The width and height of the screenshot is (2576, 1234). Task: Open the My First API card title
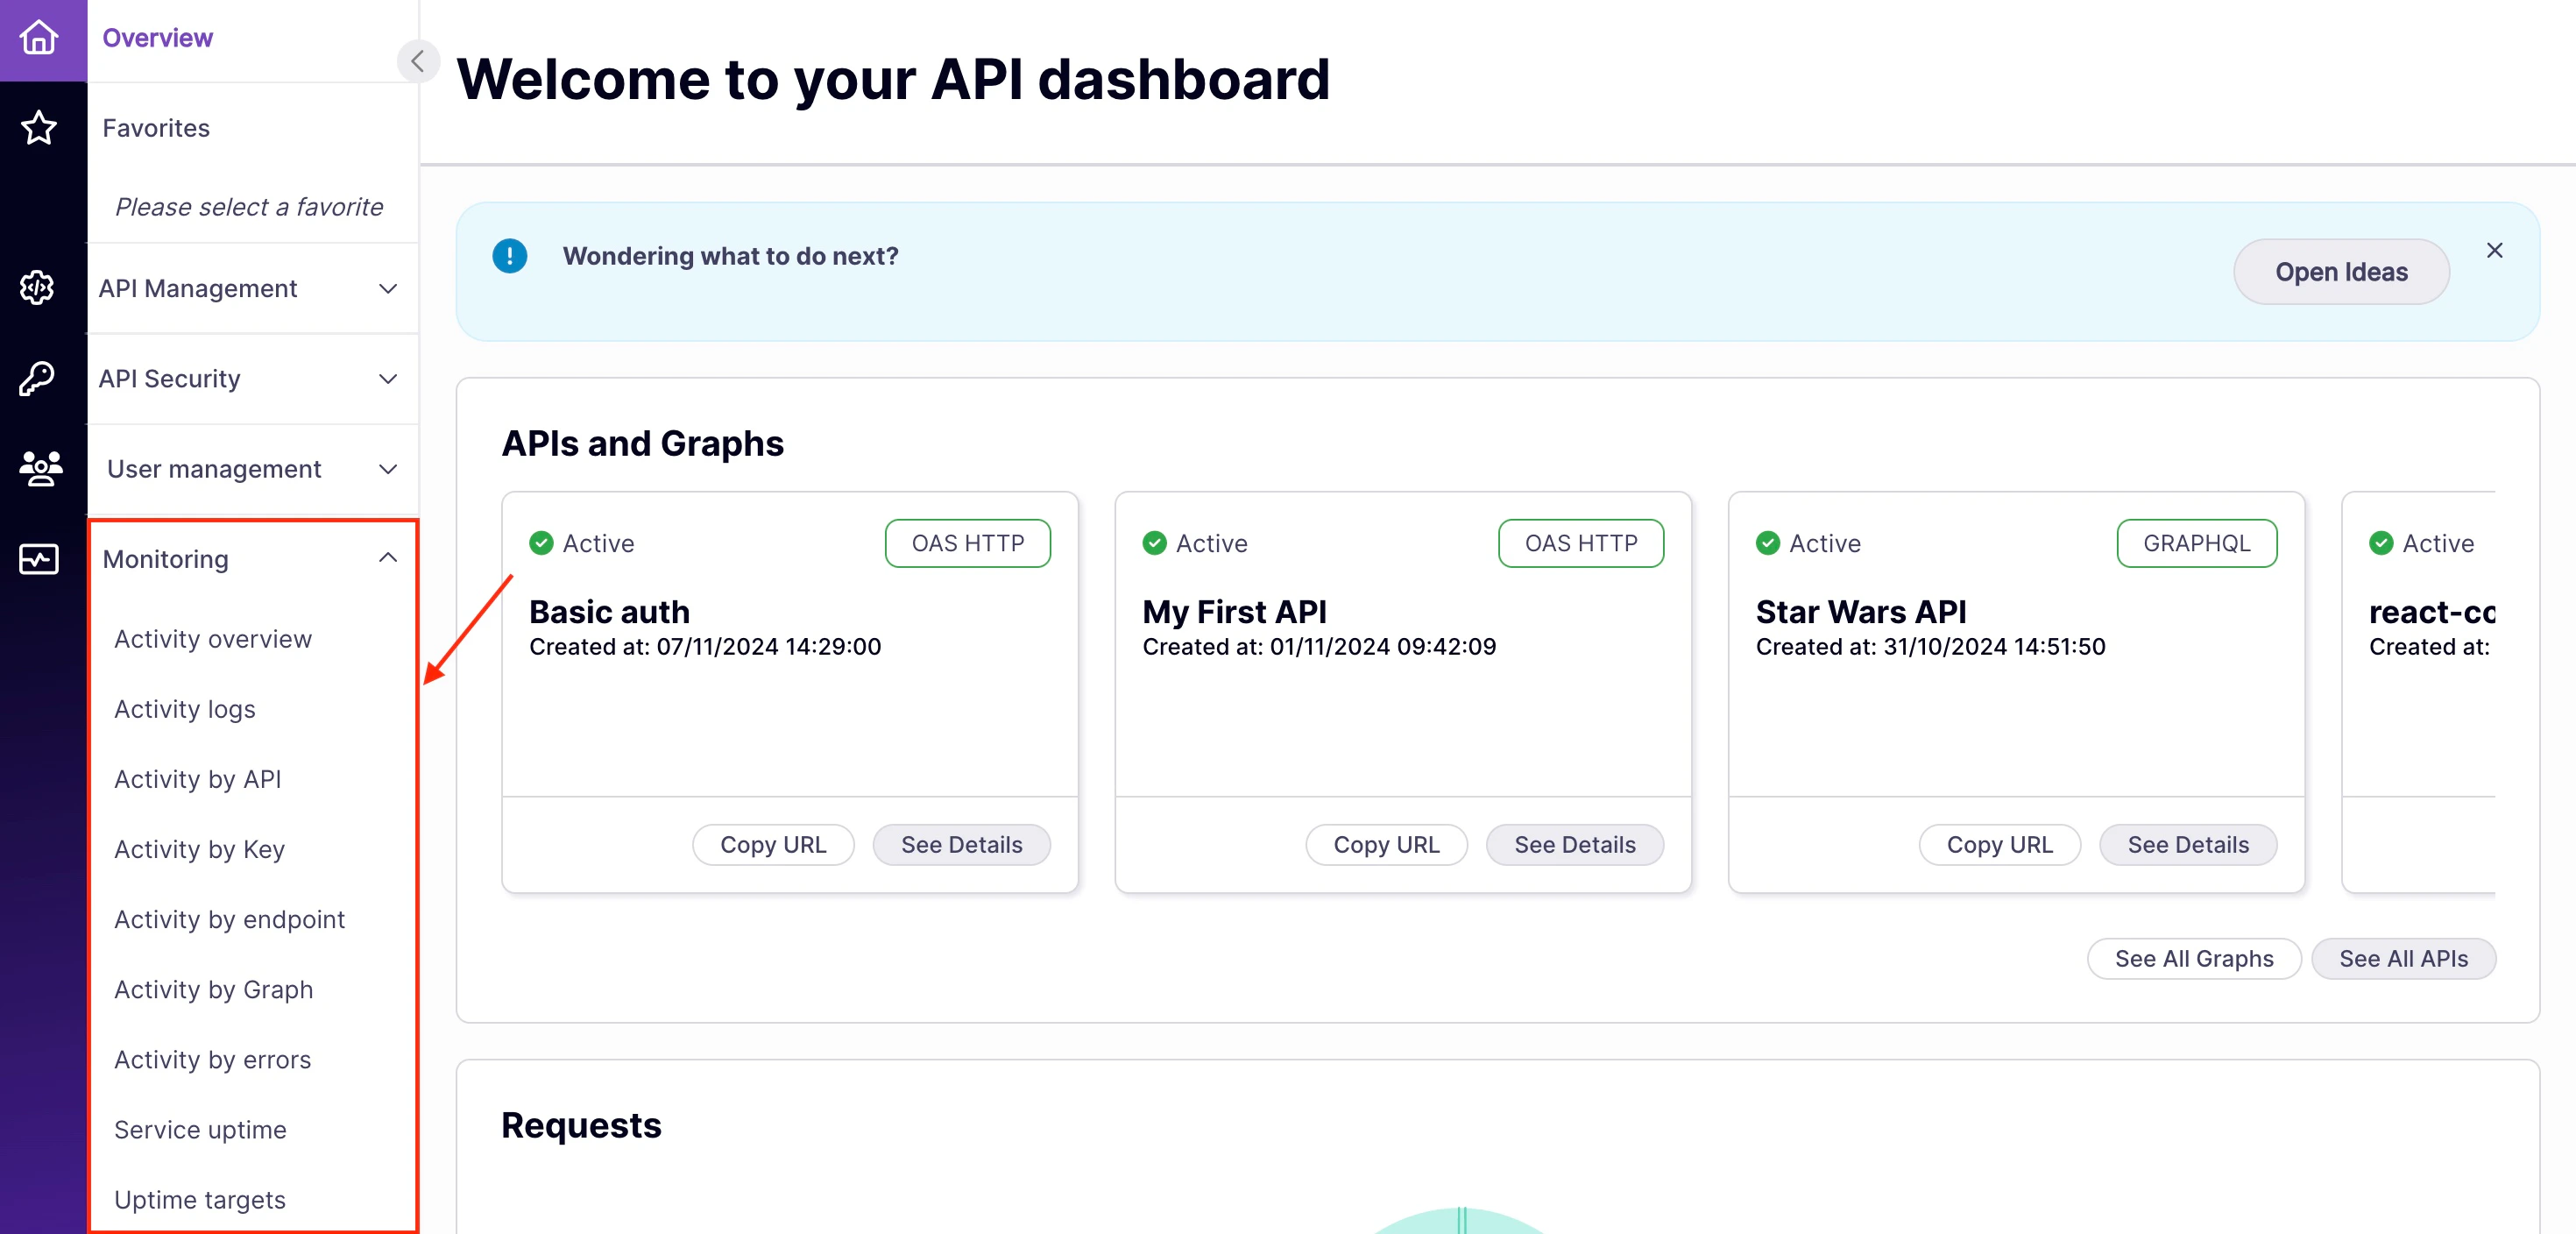1234,611
